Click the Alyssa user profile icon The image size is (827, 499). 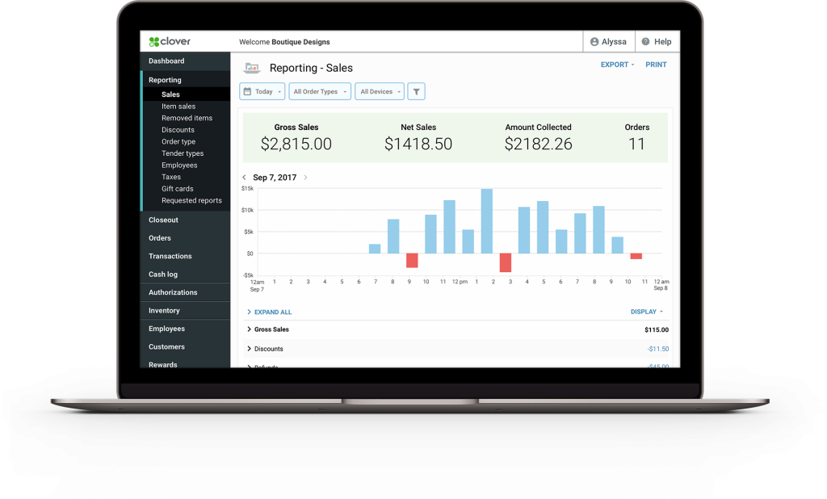[594, 42]
